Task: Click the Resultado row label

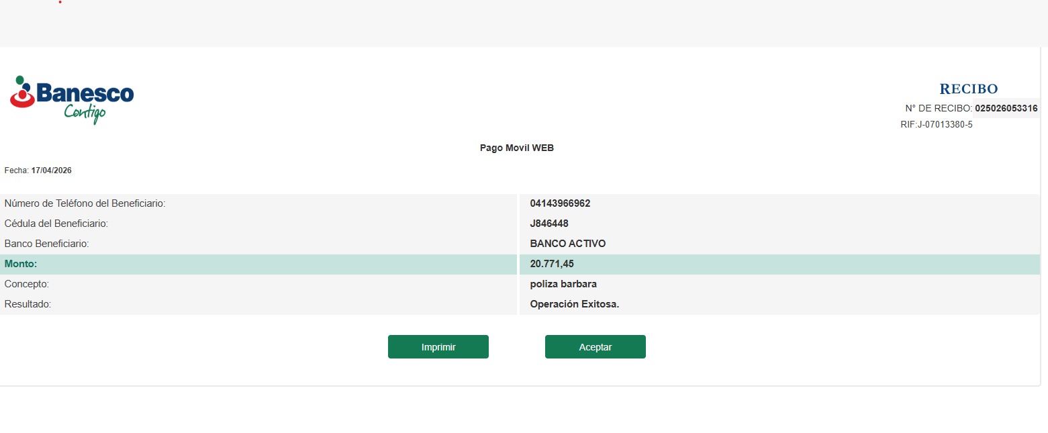Action: click(28, 304)
